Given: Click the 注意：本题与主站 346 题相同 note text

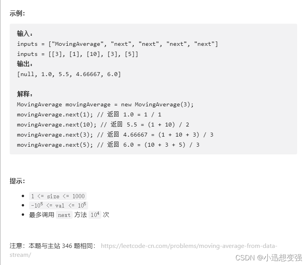Looking at the screenshot, I should [x=52, y=246].
